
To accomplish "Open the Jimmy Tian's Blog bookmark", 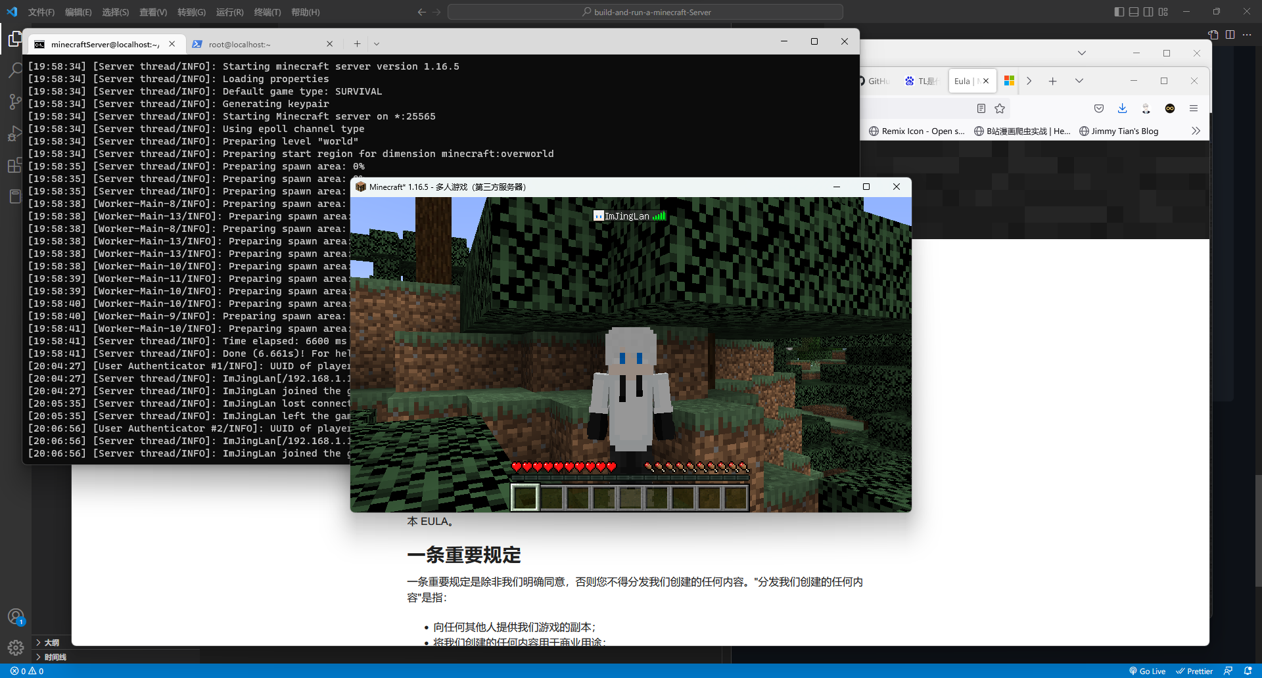I will pos(1119,131).
